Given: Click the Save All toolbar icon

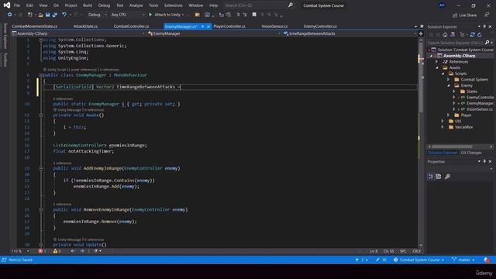Looking at the screenshot, I should [55, 15].
